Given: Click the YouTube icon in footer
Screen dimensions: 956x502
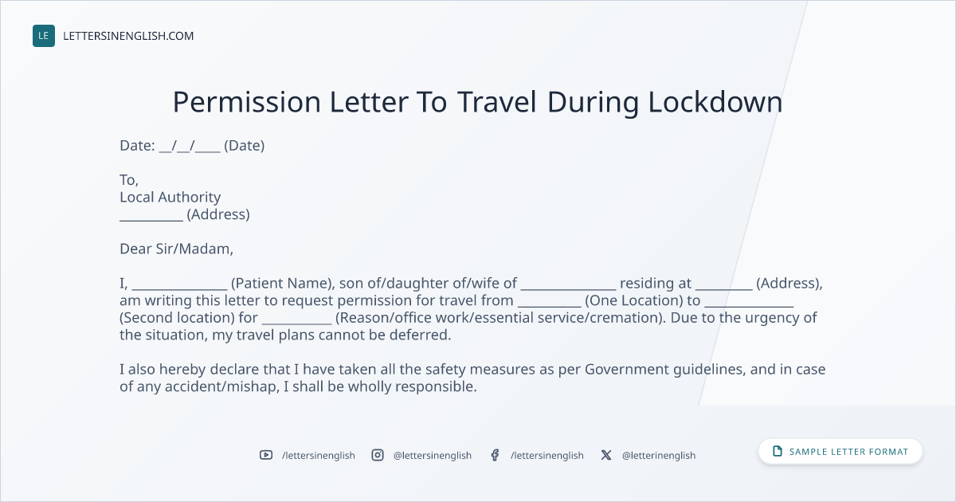Looking at the screenshot, I should click(x=266, y=455).
